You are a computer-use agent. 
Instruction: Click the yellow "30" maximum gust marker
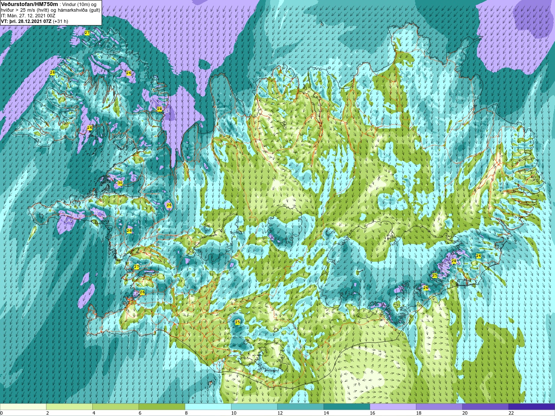[x=120, y=183]
